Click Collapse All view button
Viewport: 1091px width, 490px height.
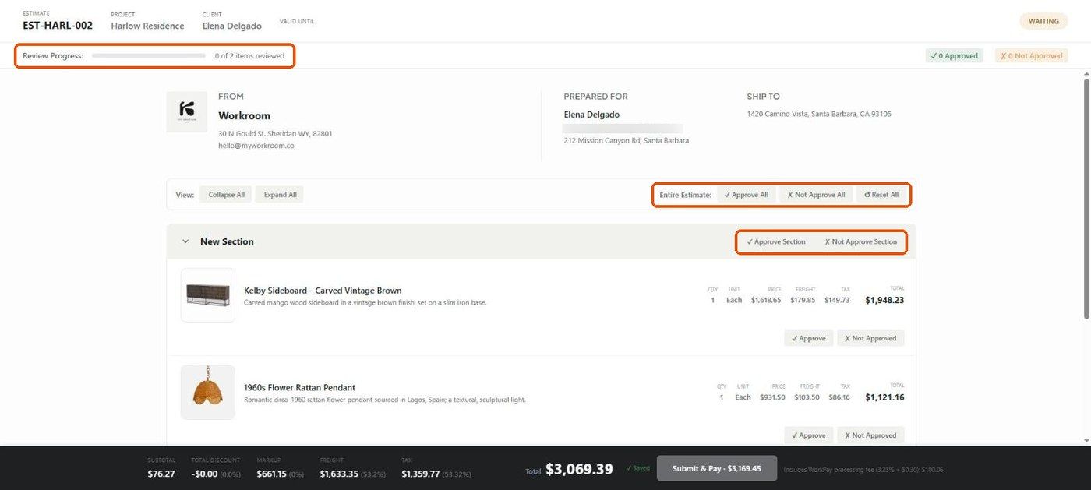pyautogui.click(x=226, y=195)
